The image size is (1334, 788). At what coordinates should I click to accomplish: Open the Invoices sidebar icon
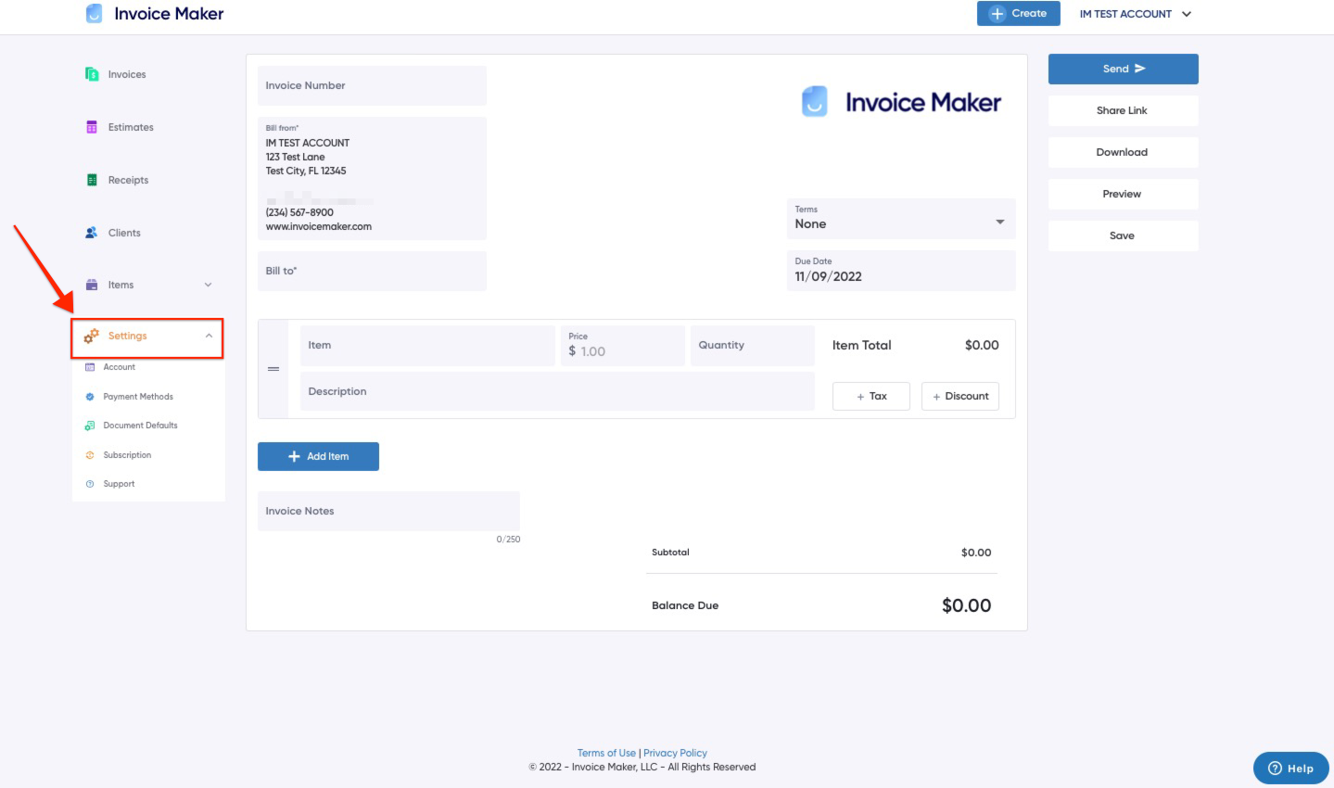click(92, 74)
